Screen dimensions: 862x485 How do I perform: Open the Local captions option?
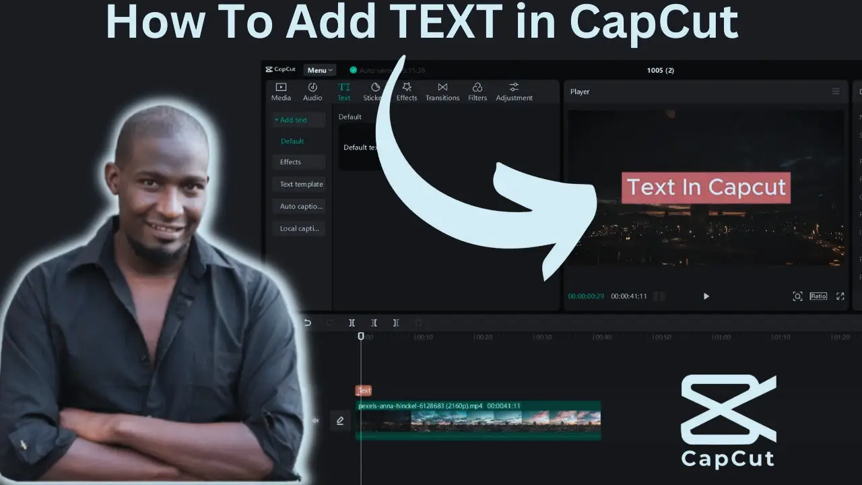pos(298,228)
